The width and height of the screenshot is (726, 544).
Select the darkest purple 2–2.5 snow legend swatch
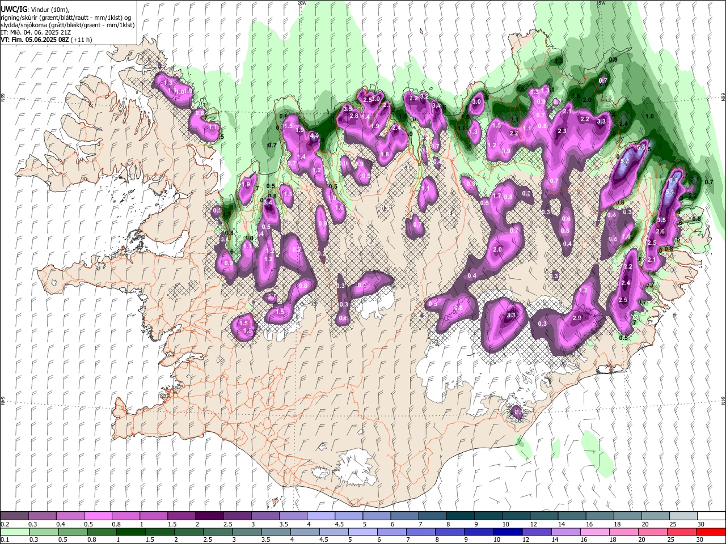(x=209, y=516)
